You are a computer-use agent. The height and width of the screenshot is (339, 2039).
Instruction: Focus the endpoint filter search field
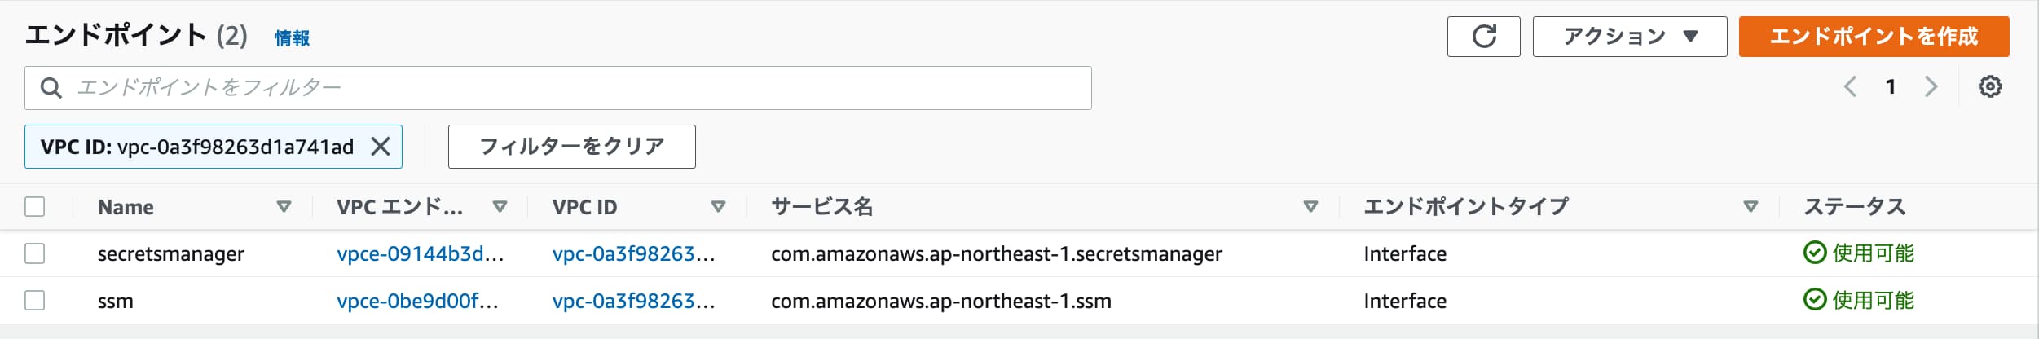click(557, 88)
